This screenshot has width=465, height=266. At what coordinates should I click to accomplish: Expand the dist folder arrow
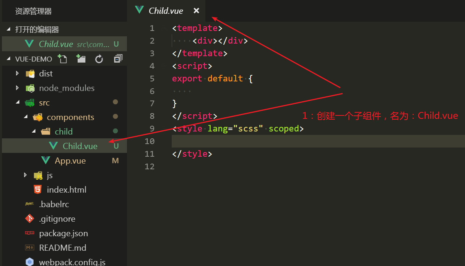pos(17,73)
